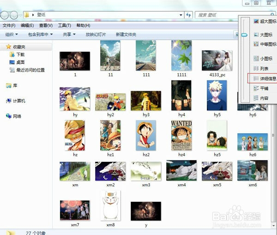Select the xm6 image thumbnail
Viewport: 277px width, 235px height.
[x=253, y=170]
